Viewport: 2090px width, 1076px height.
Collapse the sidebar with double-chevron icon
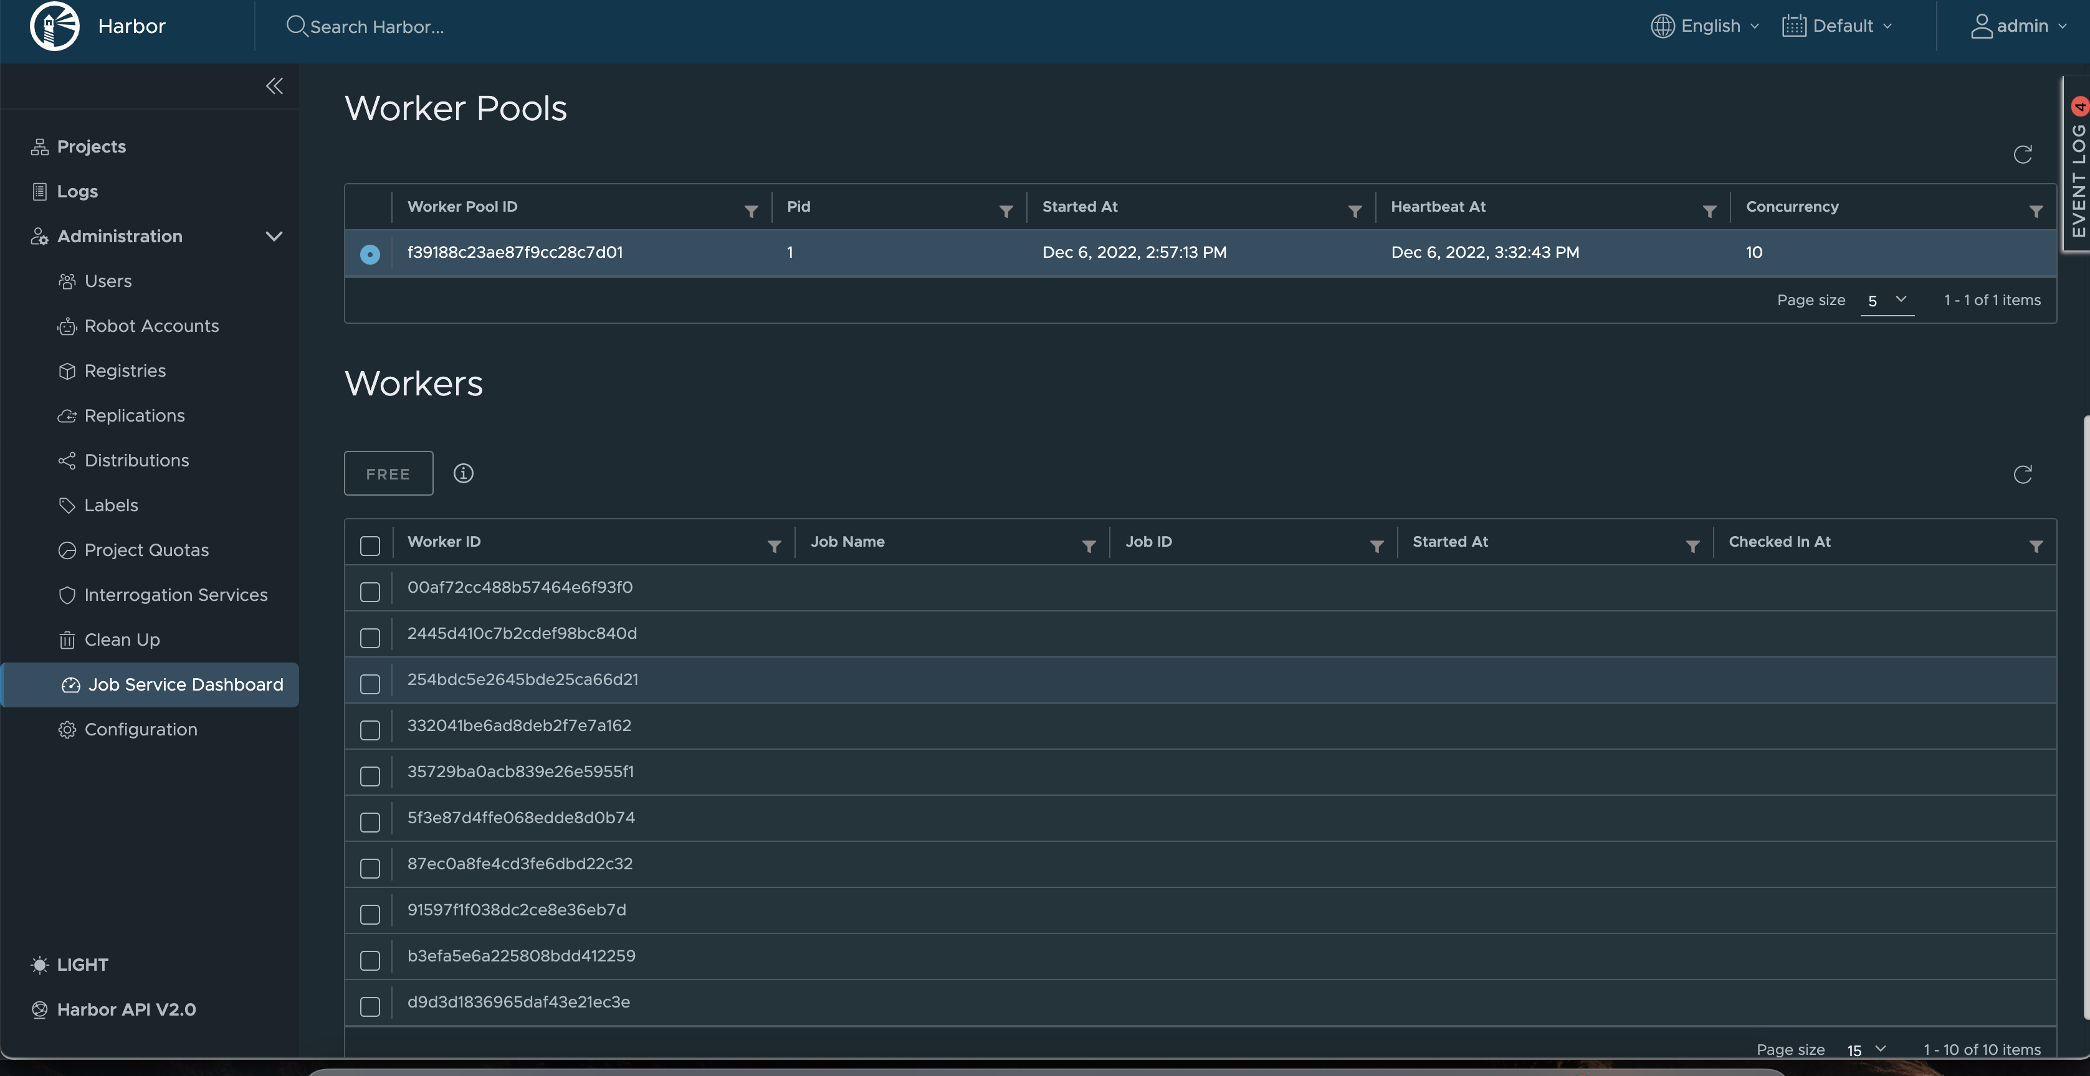(x=274, y=86)
